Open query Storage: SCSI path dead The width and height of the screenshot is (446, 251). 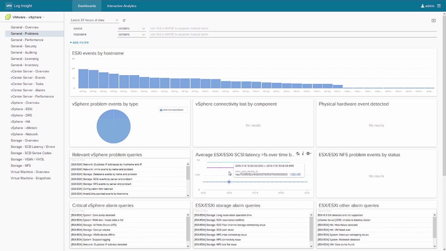click(214, 230)
